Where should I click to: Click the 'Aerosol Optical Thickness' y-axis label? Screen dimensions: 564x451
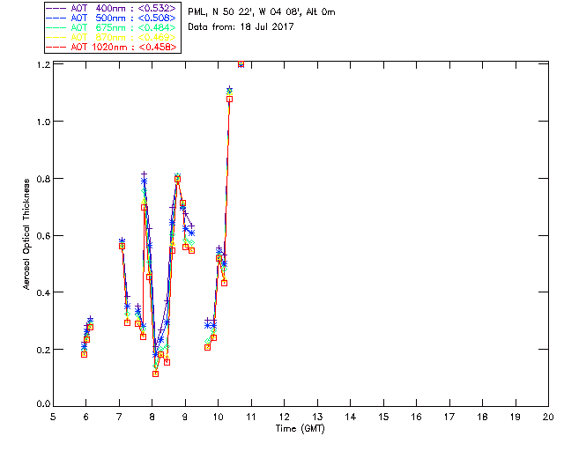click(28, 235)
